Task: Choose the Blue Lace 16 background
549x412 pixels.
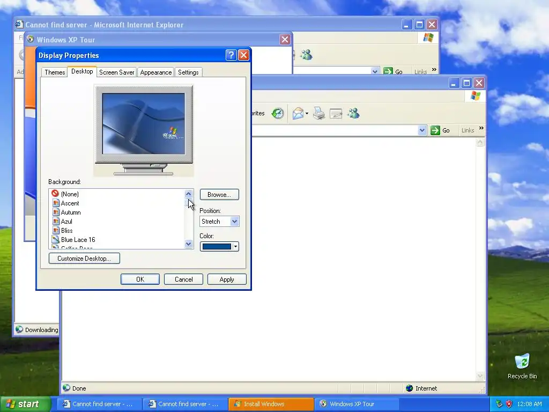Action: [78, 240]
